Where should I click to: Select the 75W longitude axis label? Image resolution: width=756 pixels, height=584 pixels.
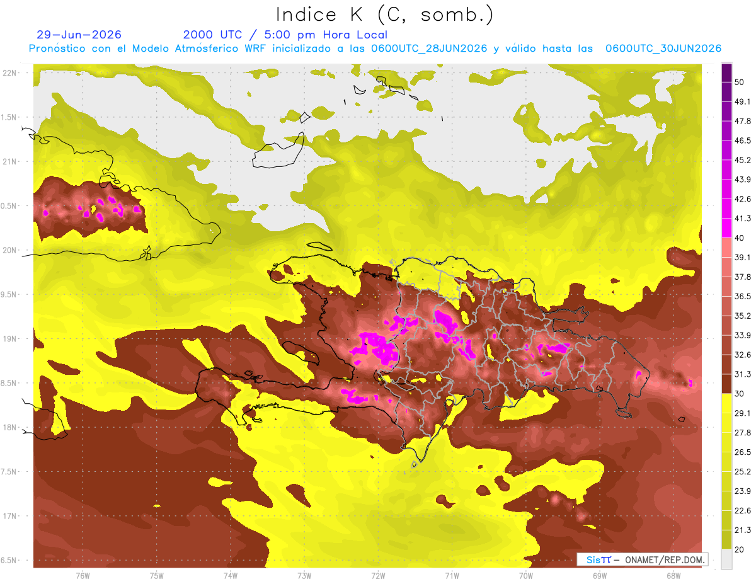157,576
